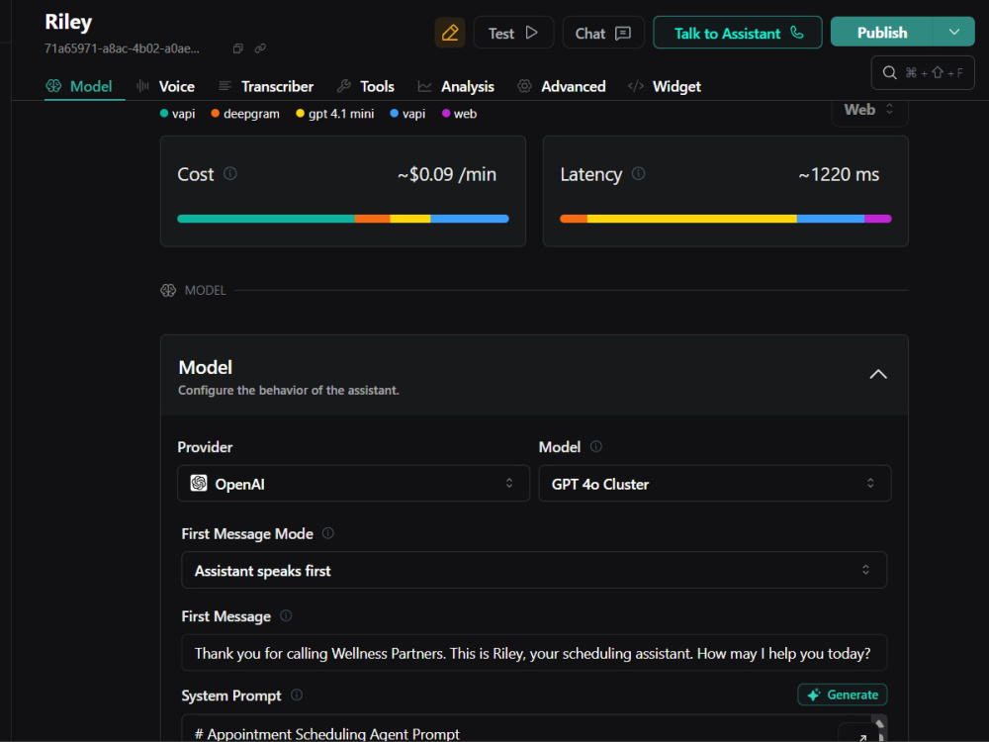
Task: Click the web legend label
Action: click(465, 114)
